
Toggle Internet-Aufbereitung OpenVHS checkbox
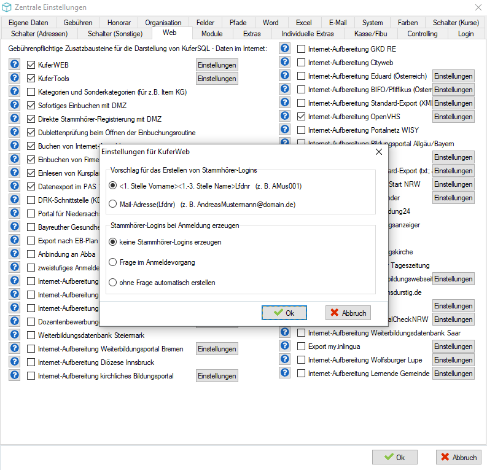tap(301, 117)
